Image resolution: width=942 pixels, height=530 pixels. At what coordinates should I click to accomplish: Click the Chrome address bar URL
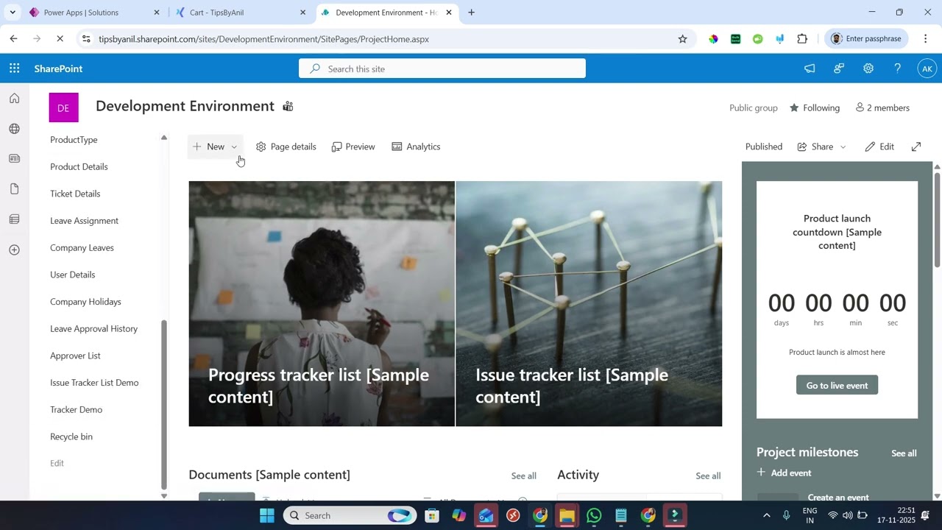tap(263, 39)
